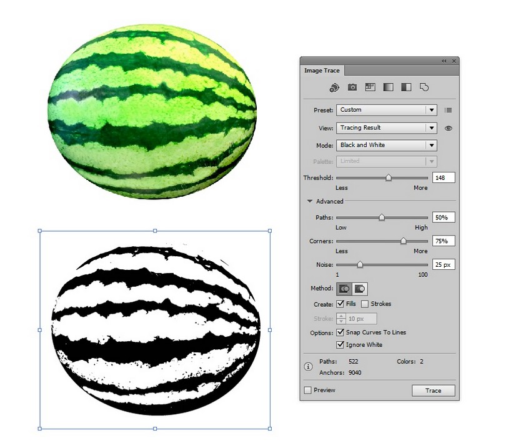
Task: Open the View dropdown showing Tracing Result
Action: click(387, 128)
